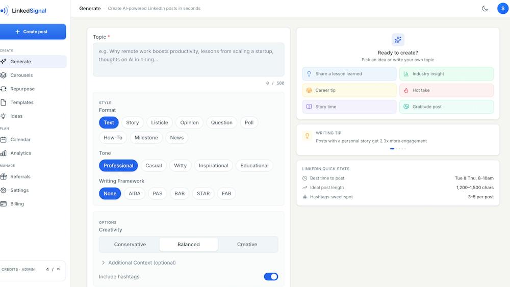Open the Calendar page
Screen dimensions: 510x287
[x=33, y=140]
